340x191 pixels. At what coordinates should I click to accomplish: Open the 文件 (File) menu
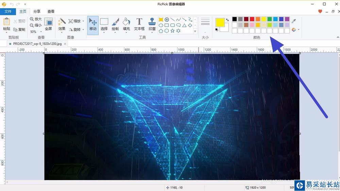coord(8,12)
